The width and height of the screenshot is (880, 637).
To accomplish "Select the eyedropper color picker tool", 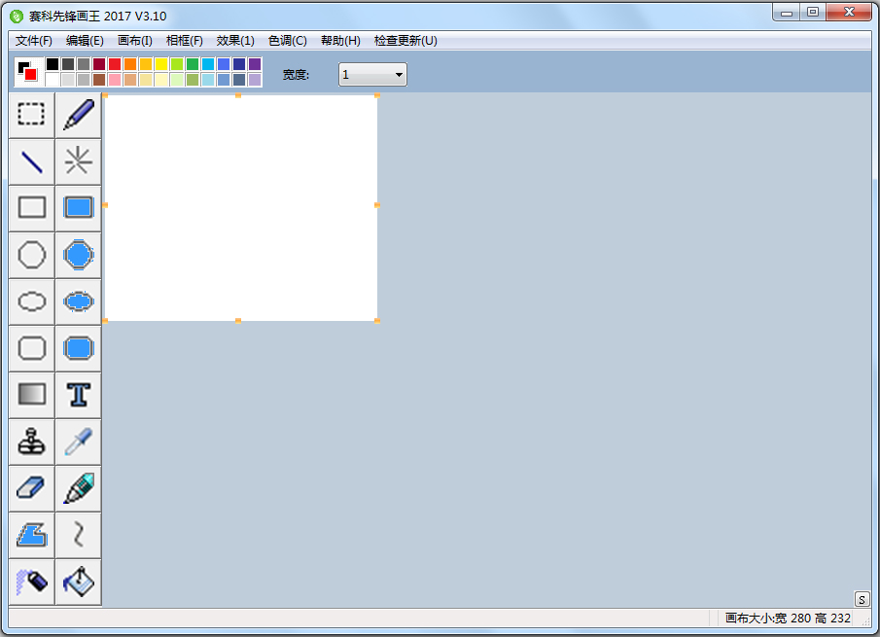I will 78,442.
